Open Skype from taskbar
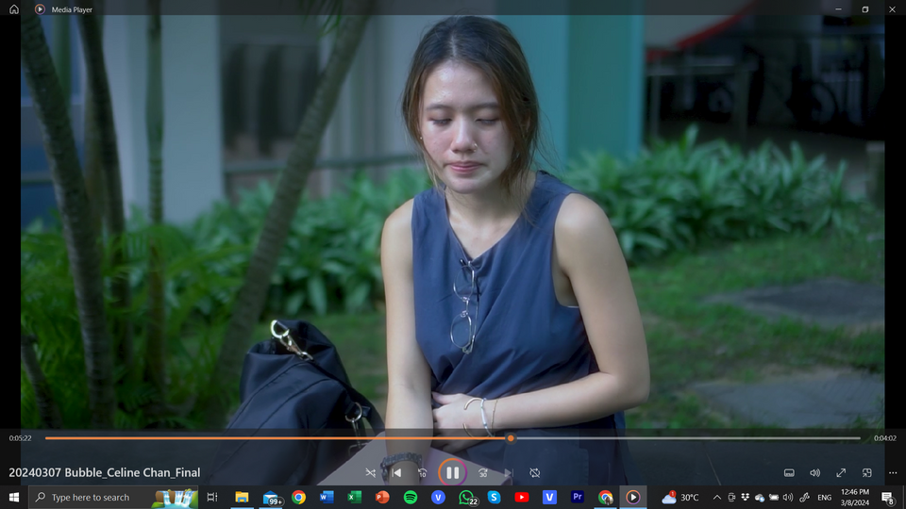906x509 pixels. 494,497
